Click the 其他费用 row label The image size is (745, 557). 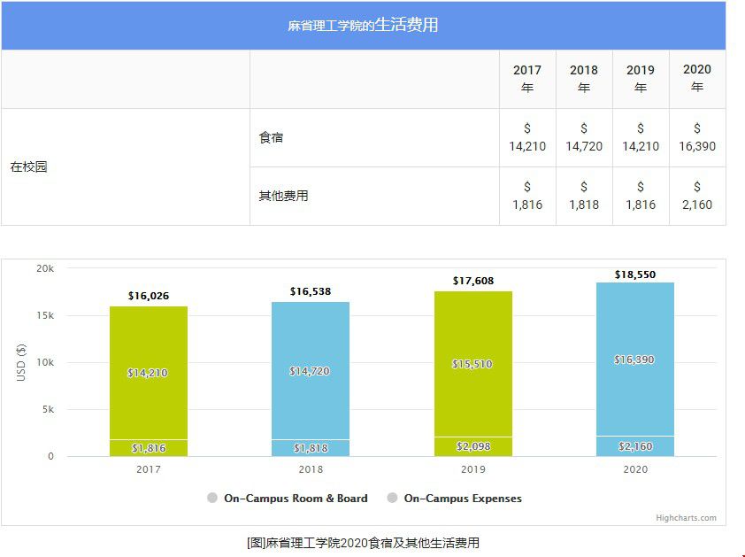coord(284,196)
